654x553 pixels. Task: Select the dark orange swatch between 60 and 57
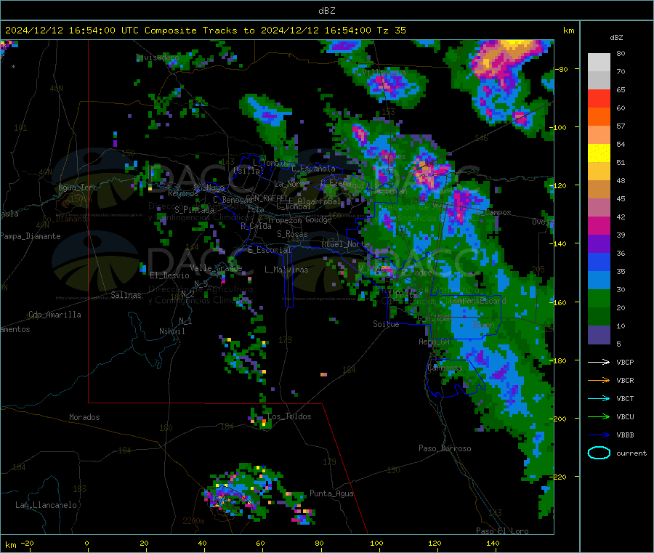tap(599, 117)
